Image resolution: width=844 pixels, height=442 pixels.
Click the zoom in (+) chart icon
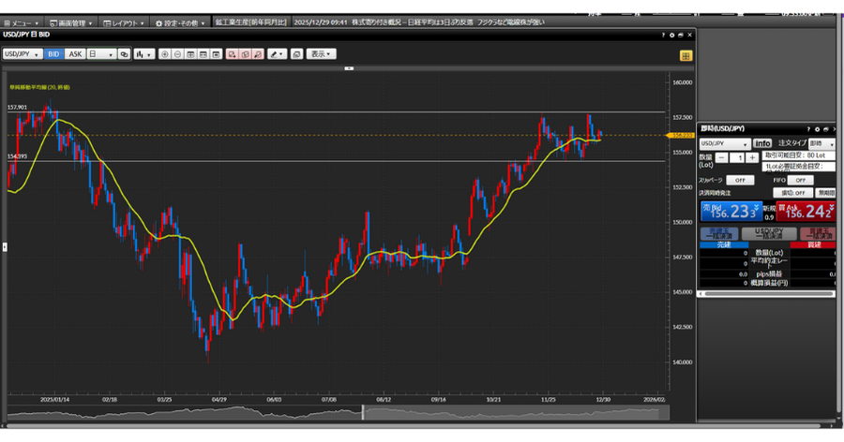click(x=165, y=54)
